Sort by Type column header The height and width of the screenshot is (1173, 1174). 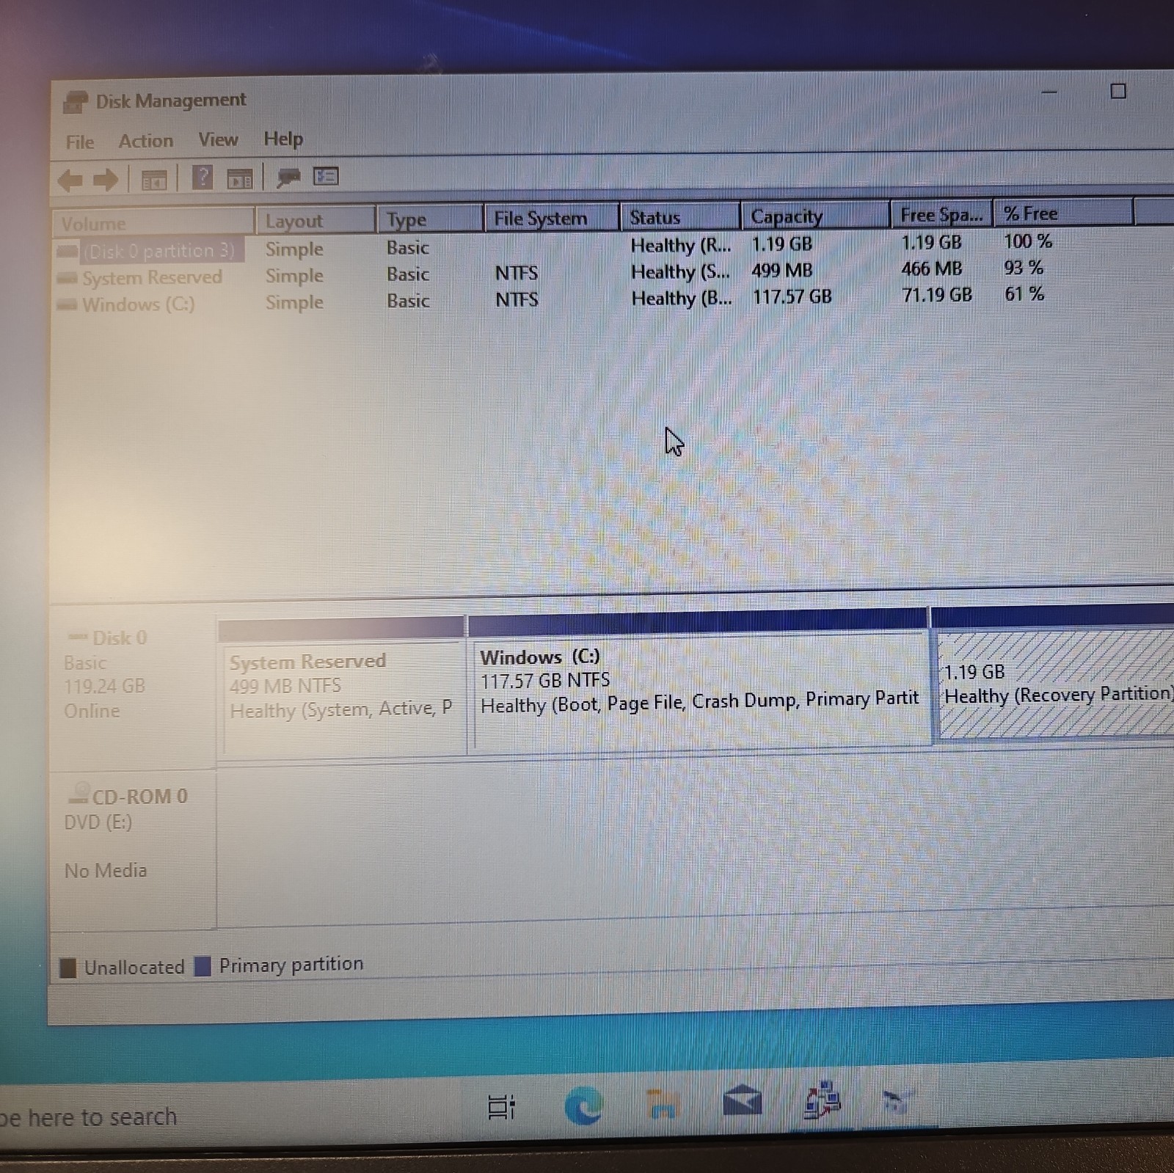click(x=430, y=219)
